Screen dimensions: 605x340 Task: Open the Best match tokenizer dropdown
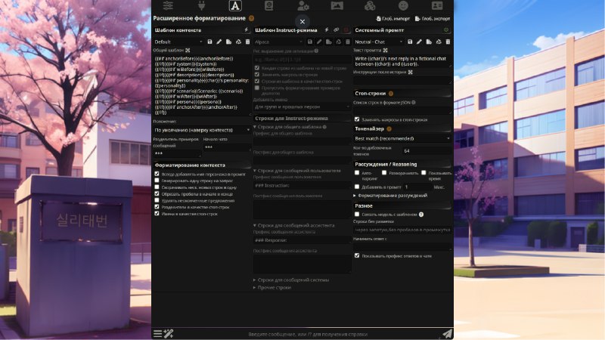[402, 138]
